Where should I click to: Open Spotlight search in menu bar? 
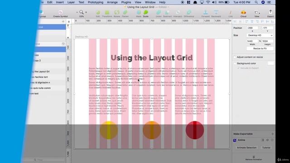tap(256, 2)
